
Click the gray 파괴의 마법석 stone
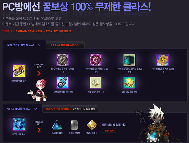coord(74,125)
